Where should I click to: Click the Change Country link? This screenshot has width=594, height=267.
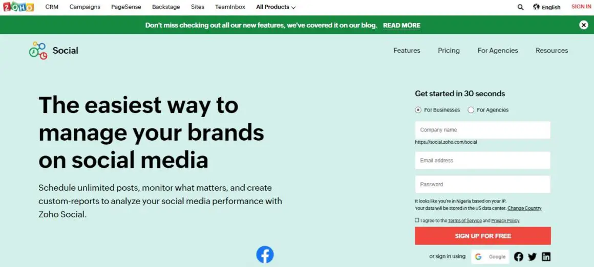coord(524,208)
